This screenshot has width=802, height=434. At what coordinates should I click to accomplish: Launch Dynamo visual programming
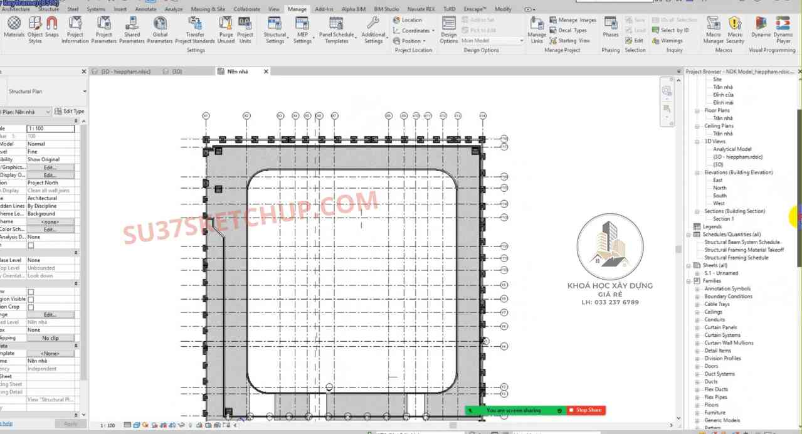coord(761,29)
